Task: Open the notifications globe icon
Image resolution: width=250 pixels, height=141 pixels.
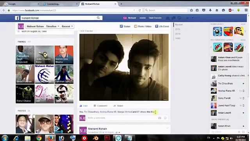Action: (x=179, y=18)
